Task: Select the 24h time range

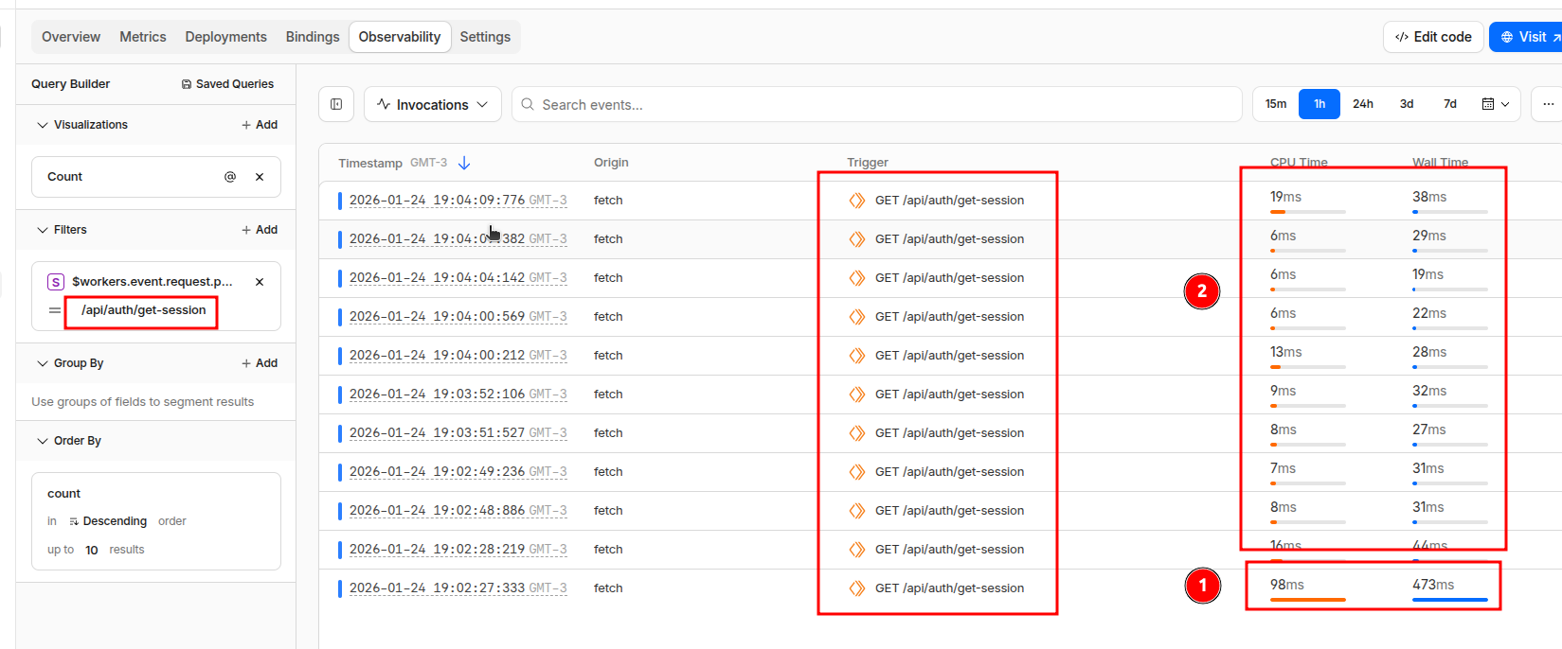Action: [x=1363, y=104]
